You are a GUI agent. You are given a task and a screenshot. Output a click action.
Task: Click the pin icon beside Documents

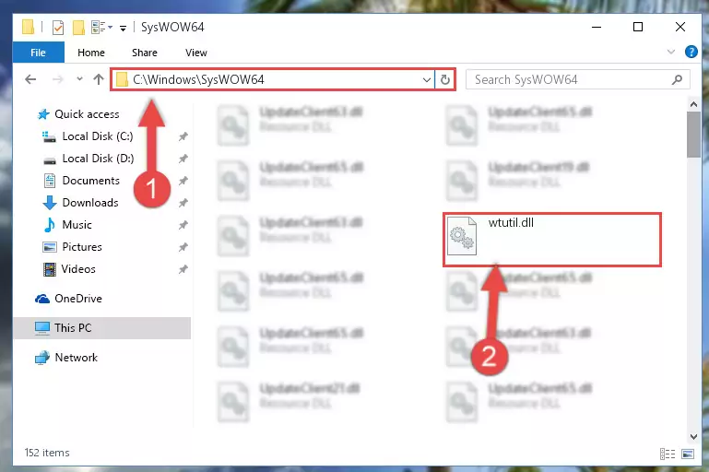click(183, 181)
